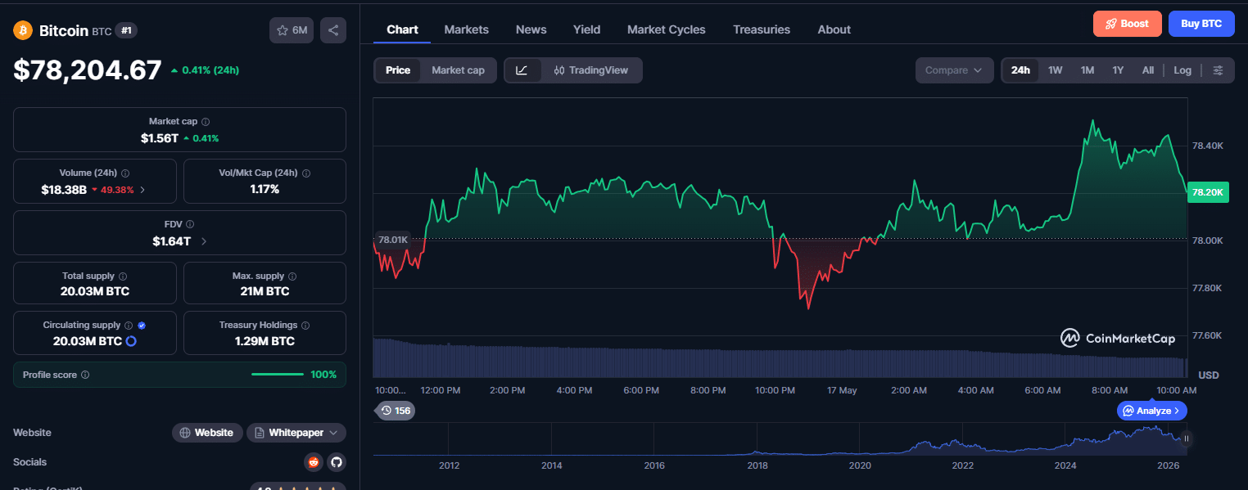The width and height of the screenshot is (1248, 490).
Task: Click the #1 rank badge
Action: click(x=126, y=30)
